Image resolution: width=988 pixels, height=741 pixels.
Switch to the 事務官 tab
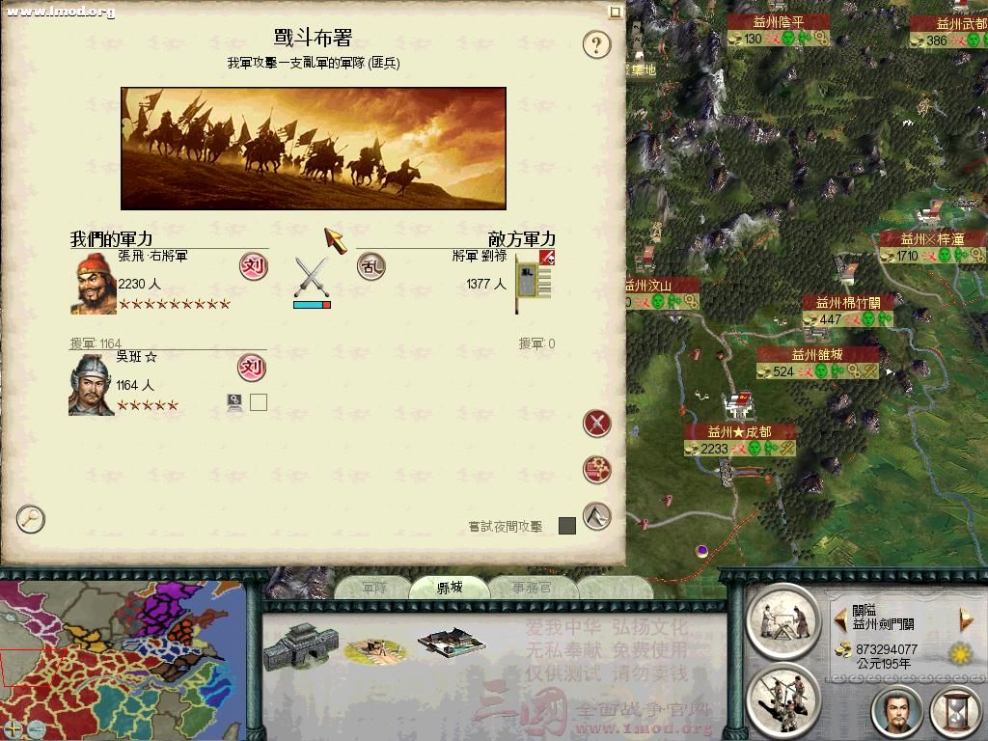[x=531, y=588]
